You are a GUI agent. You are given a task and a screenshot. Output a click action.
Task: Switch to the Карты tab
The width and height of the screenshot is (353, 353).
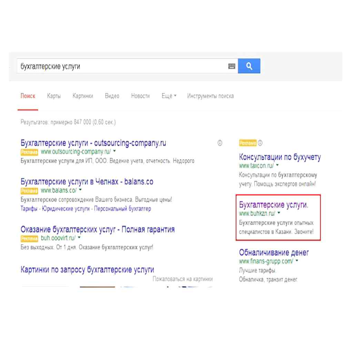point(54,96)
